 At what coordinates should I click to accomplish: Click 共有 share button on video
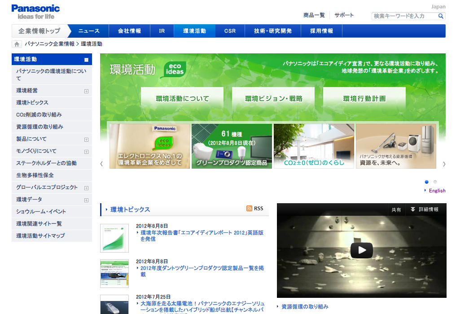(x=396, y=209)
